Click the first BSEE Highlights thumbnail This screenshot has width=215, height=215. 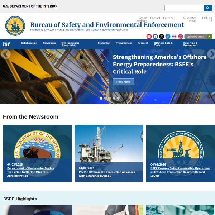[37, 210]
